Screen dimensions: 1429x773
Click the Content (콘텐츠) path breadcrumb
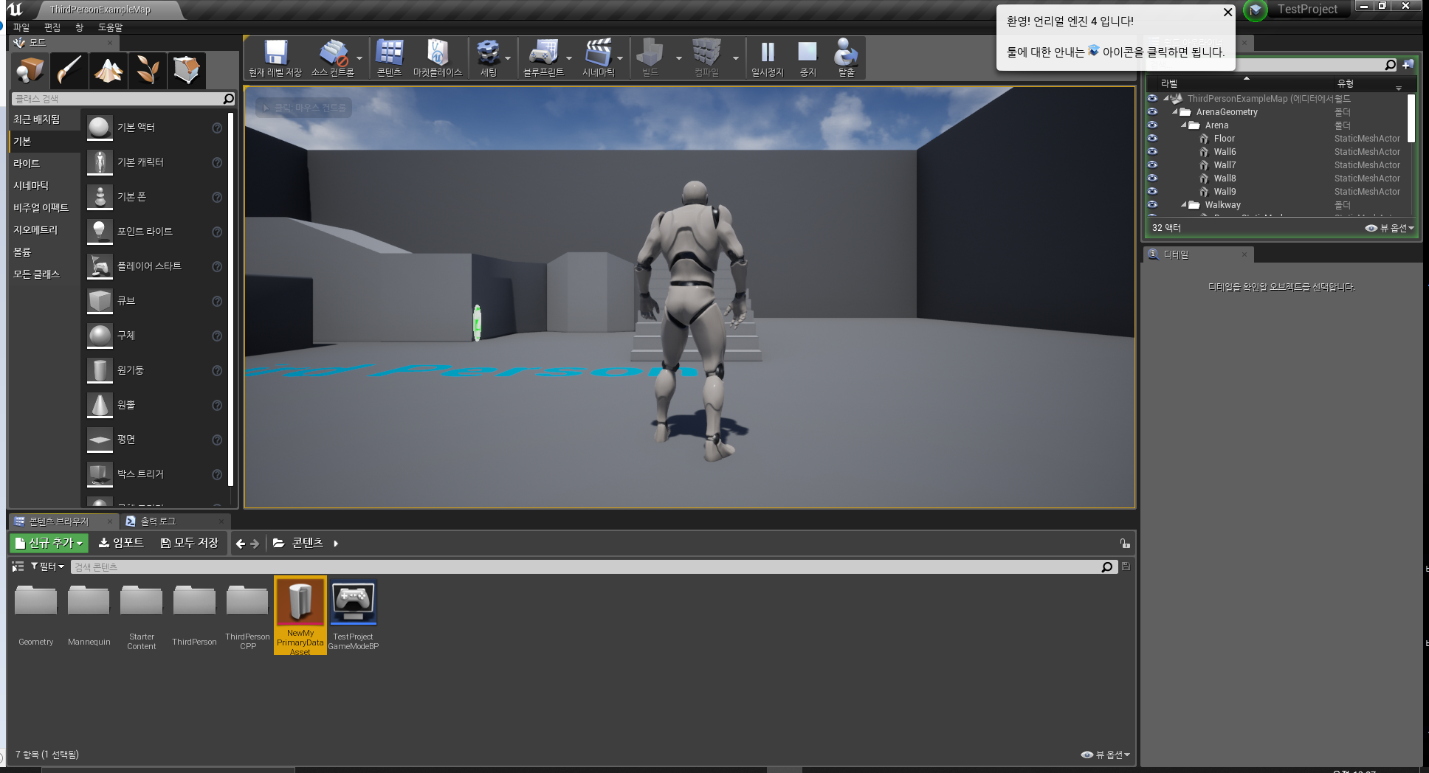click(308, 544)
